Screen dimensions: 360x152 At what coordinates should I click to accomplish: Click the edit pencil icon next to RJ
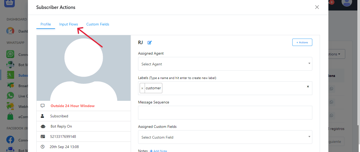(x=150, y=43)
